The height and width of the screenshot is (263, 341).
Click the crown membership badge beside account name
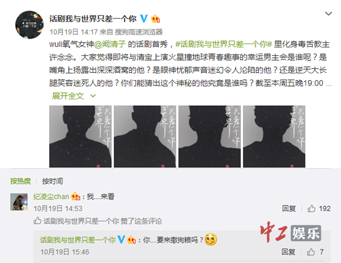tap(156, 19)
